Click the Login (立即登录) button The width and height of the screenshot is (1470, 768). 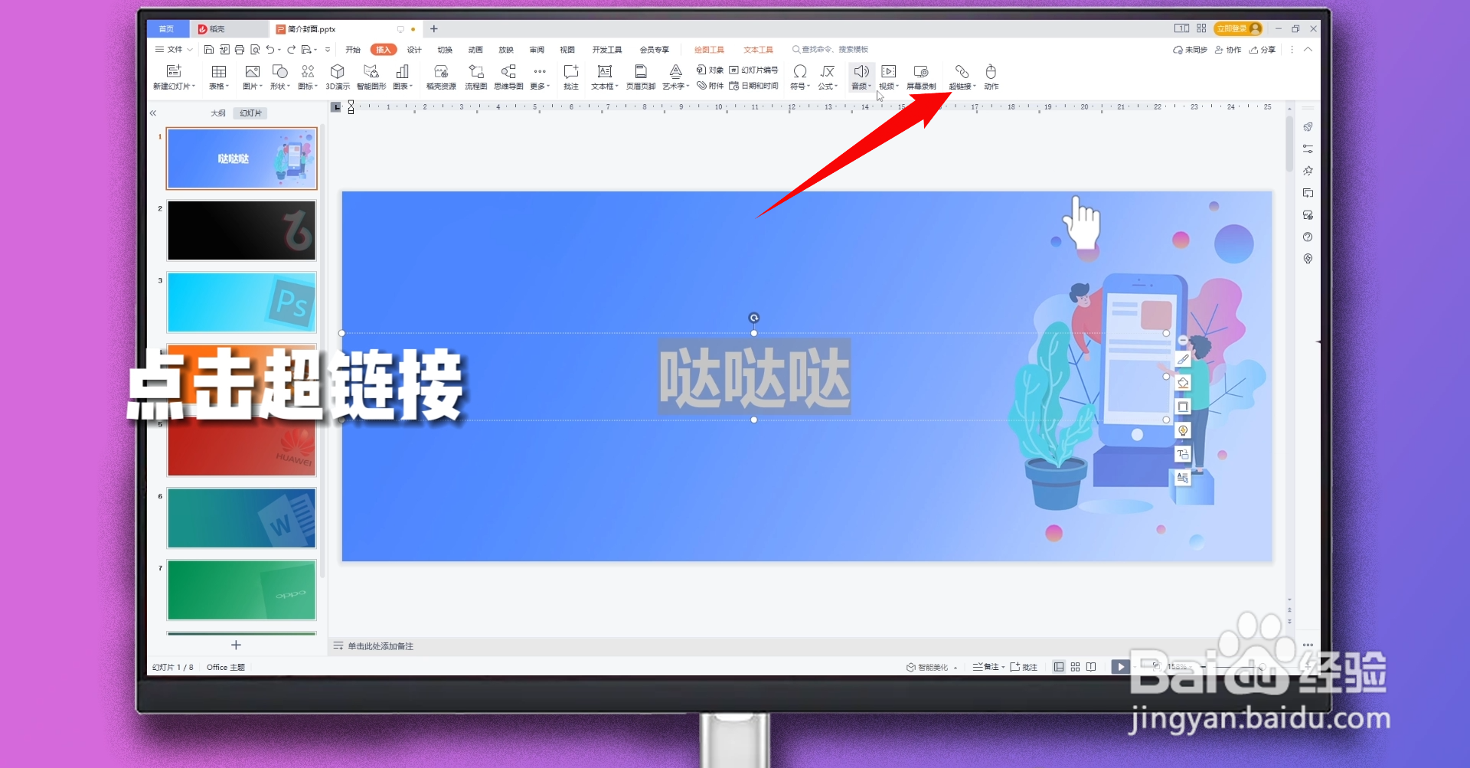click(1238, 28)
